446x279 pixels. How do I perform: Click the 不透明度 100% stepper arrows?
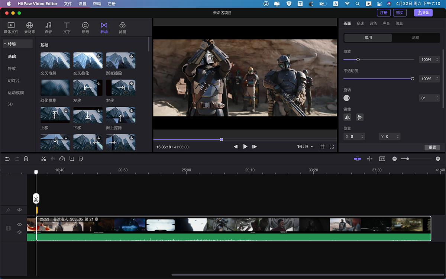[x=437, y=79]
